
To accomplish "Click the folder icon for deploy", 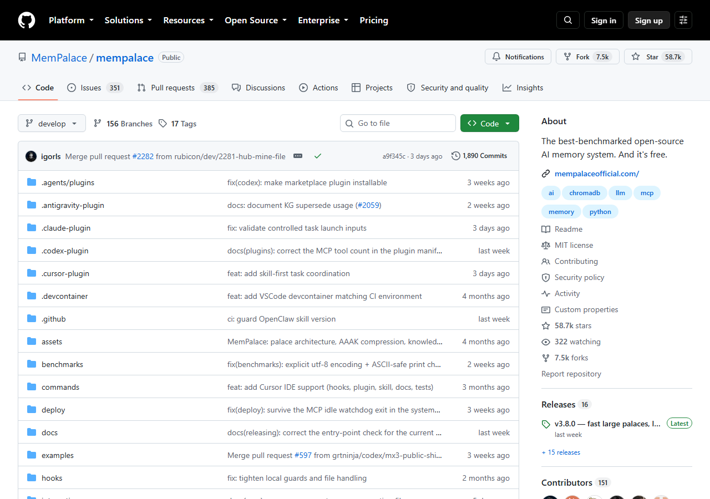I will (32, 410).
